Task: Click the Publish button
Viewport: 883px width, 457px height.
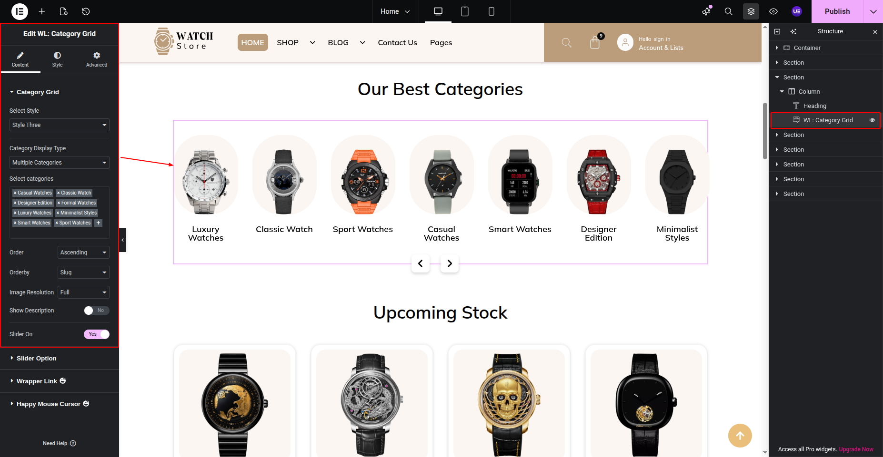Action: click(x=837, y=11)
